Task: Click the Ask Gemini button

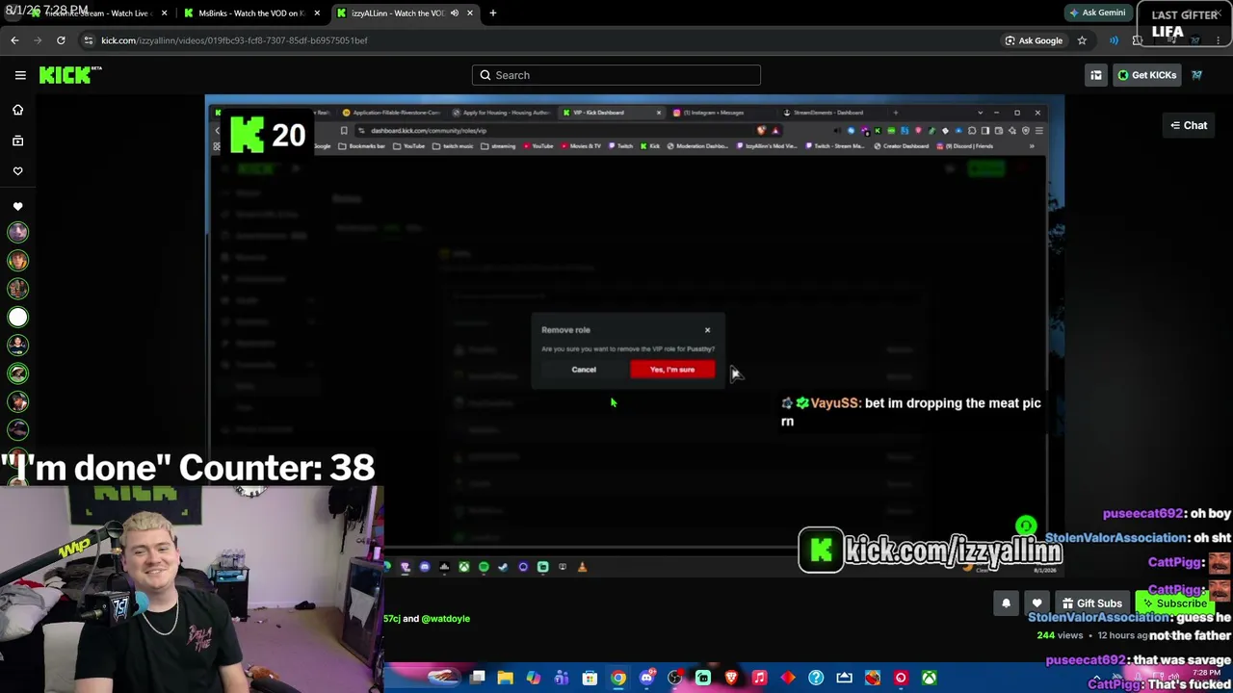Action: [1096, 13]
